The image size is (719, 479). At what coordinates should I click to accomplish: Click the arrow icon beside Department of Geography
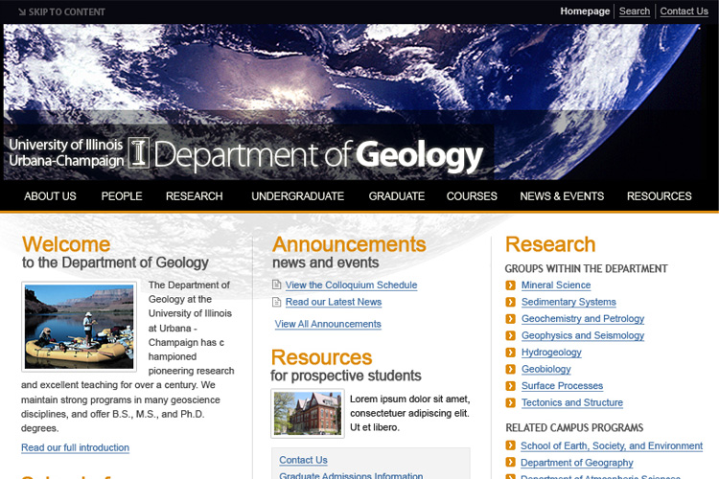coord(510,463)
